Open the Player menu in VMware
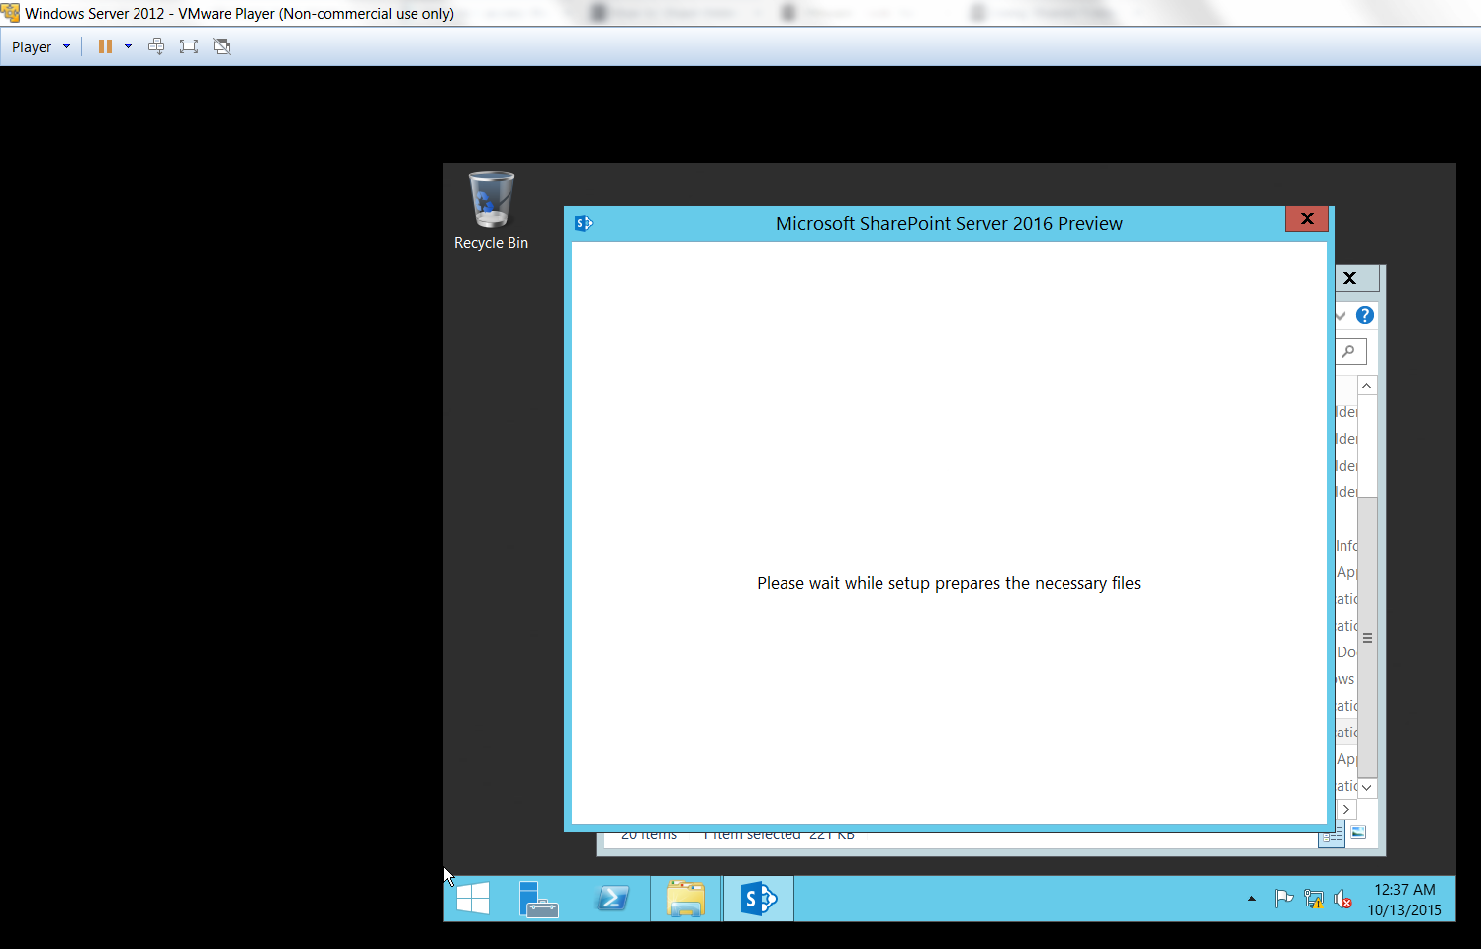 click(41, 46)
